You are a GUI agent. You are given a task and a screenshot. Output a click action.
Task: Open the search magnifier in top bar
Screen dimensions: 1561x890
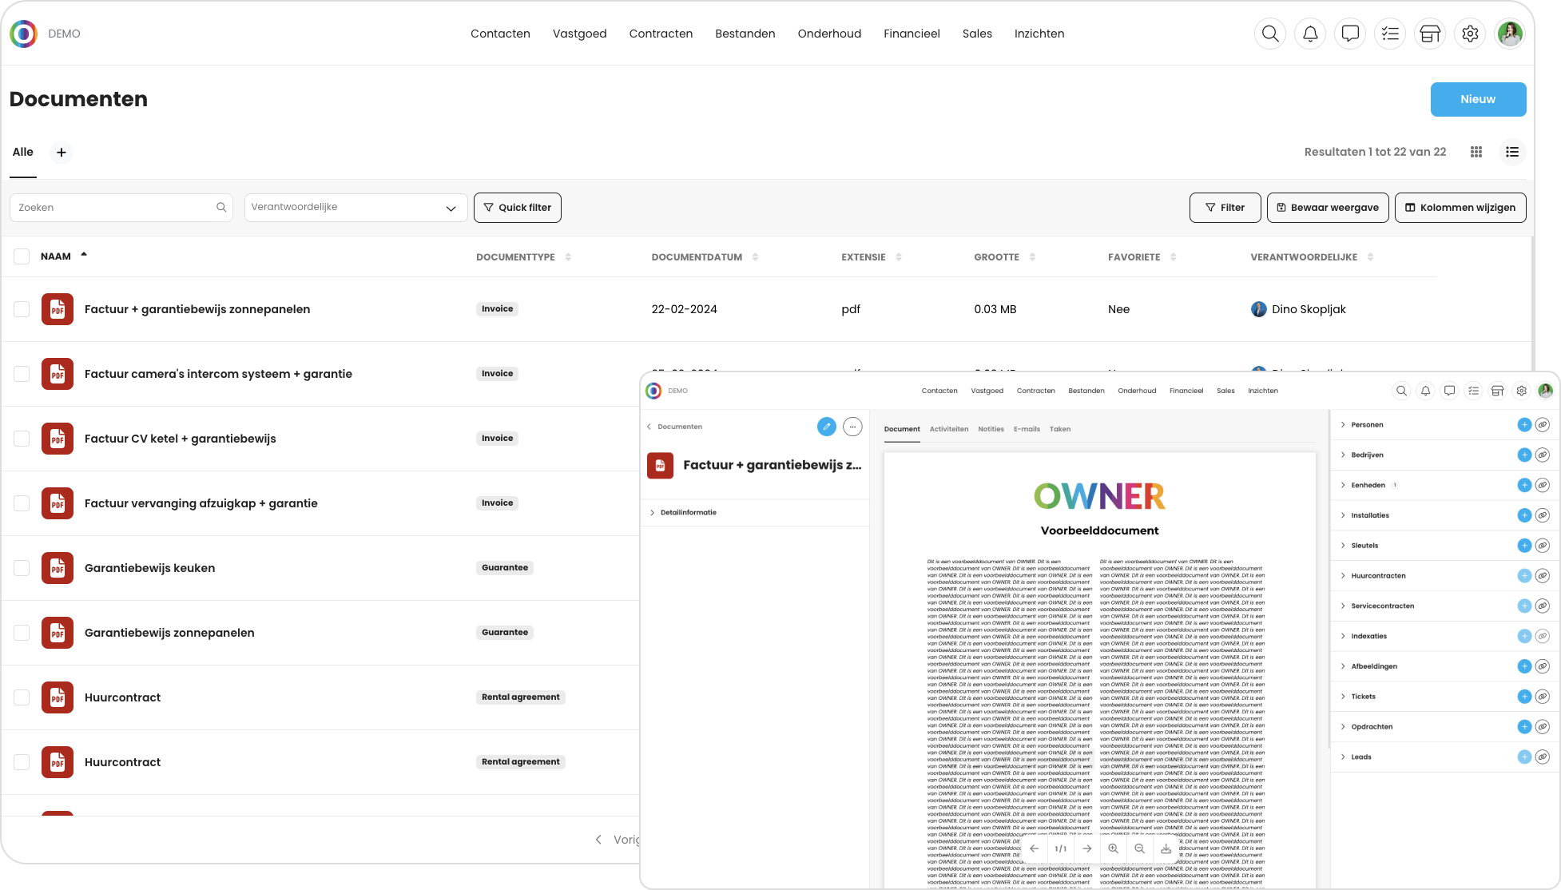[1270, 34]
